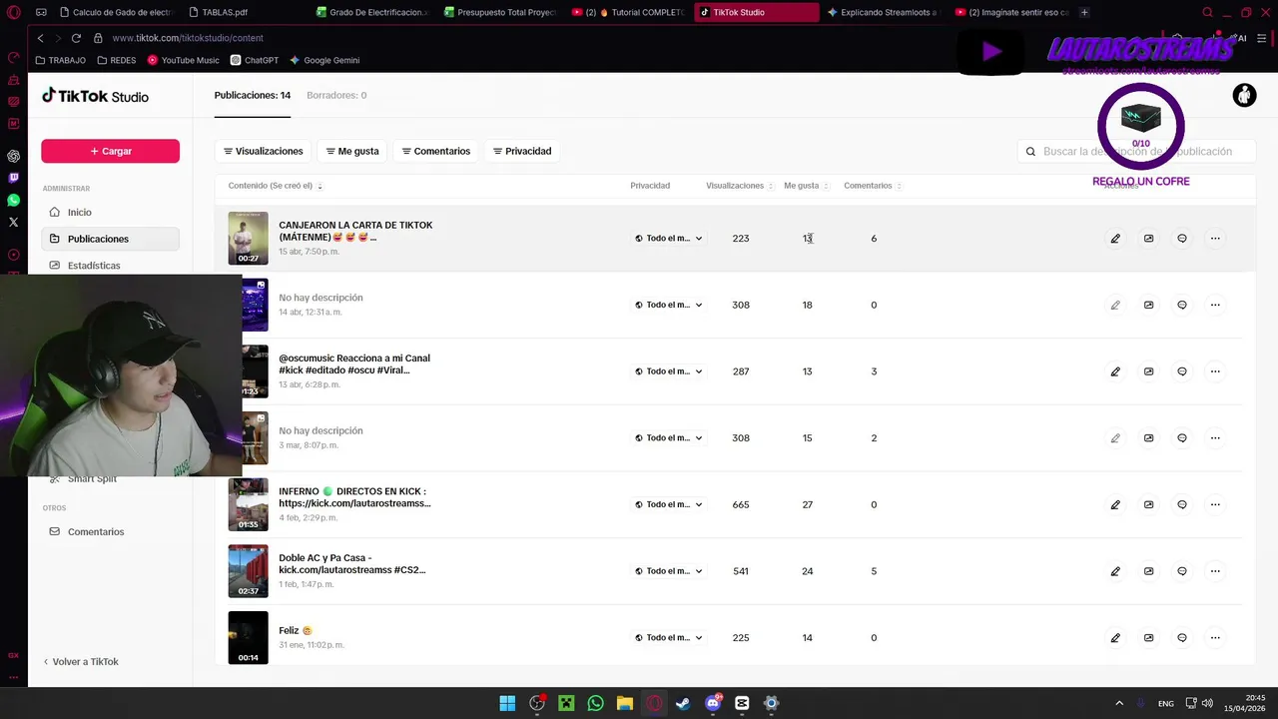1278x719 pixels.
Task: Open the Doble AC y Pa Casa thumbnail
Action: 248,571
